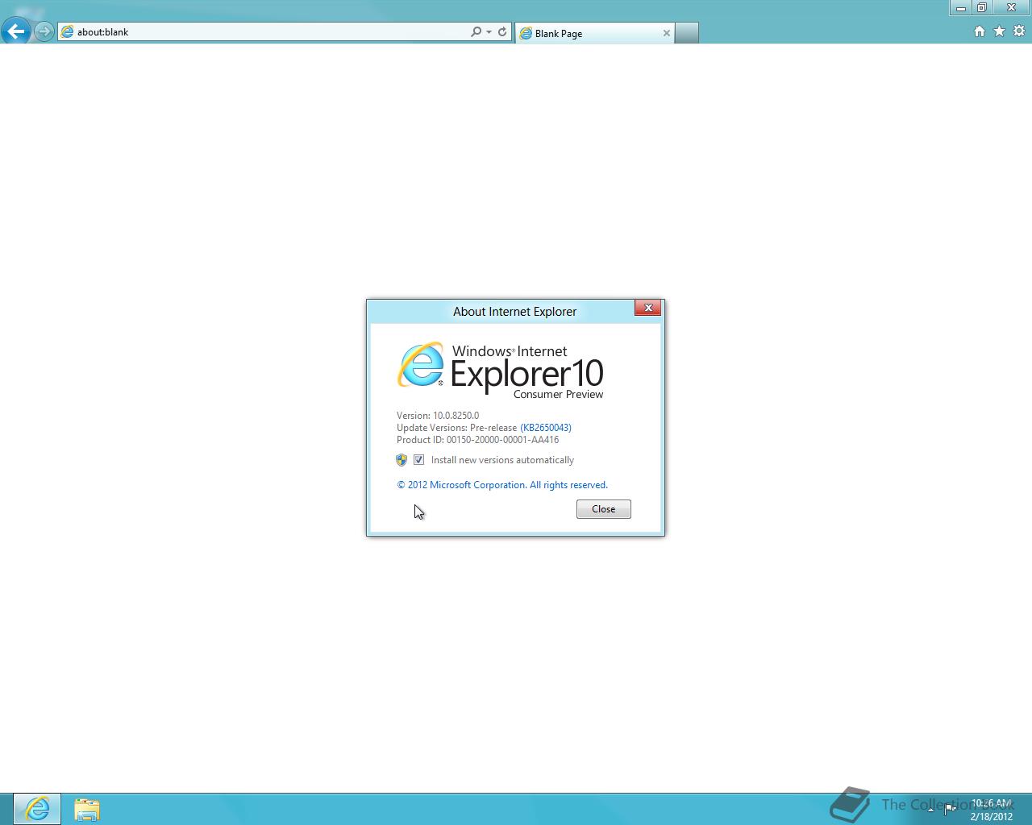Viewport: 1032px width, 825px height.
Task: Click Internet Explorer taskbar icon
Action: click(37, 809)
